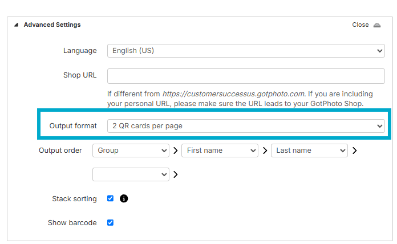The width and height of the screenshot is (397, 244).
Task: Uncheck the Stack sorting checkbox
Action: (110, 198)
